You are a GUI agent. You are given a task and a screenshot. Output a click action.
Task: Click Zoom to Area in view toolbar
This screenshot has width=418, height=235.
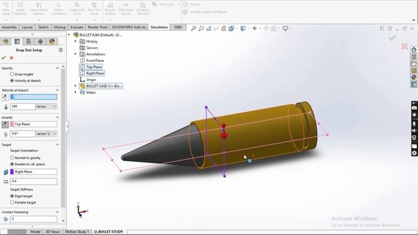(201, 28)
